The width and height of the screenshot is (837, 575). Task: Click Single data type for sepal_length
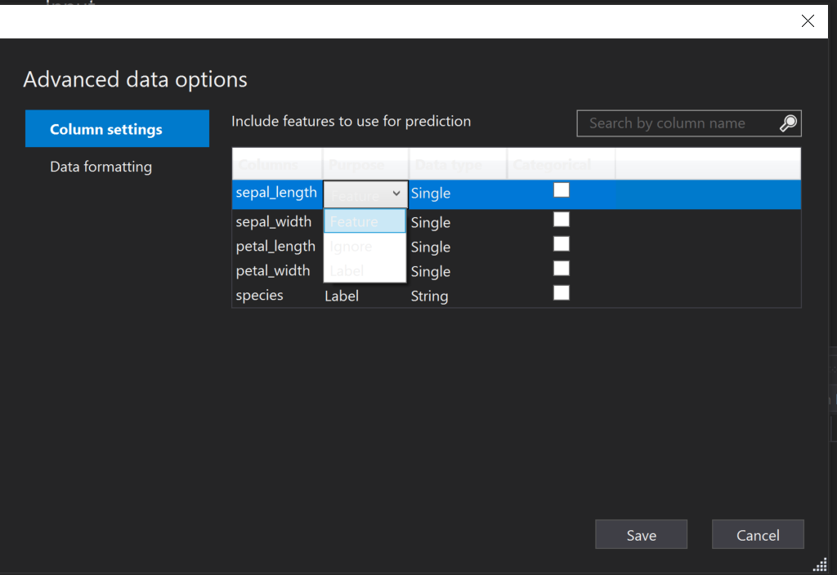click(x=430, y=193)
